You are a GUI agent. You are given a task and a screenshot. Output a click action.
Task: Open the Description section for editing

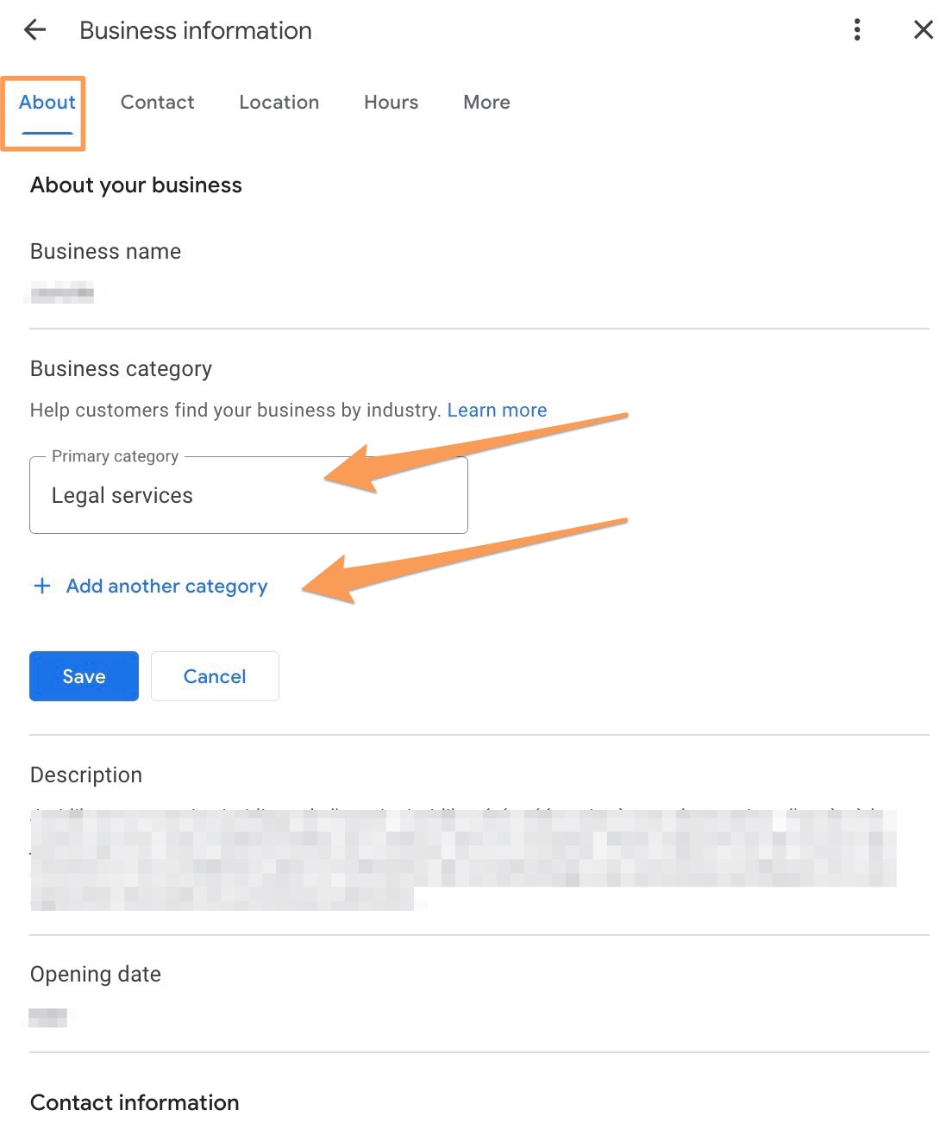[86, 775]
